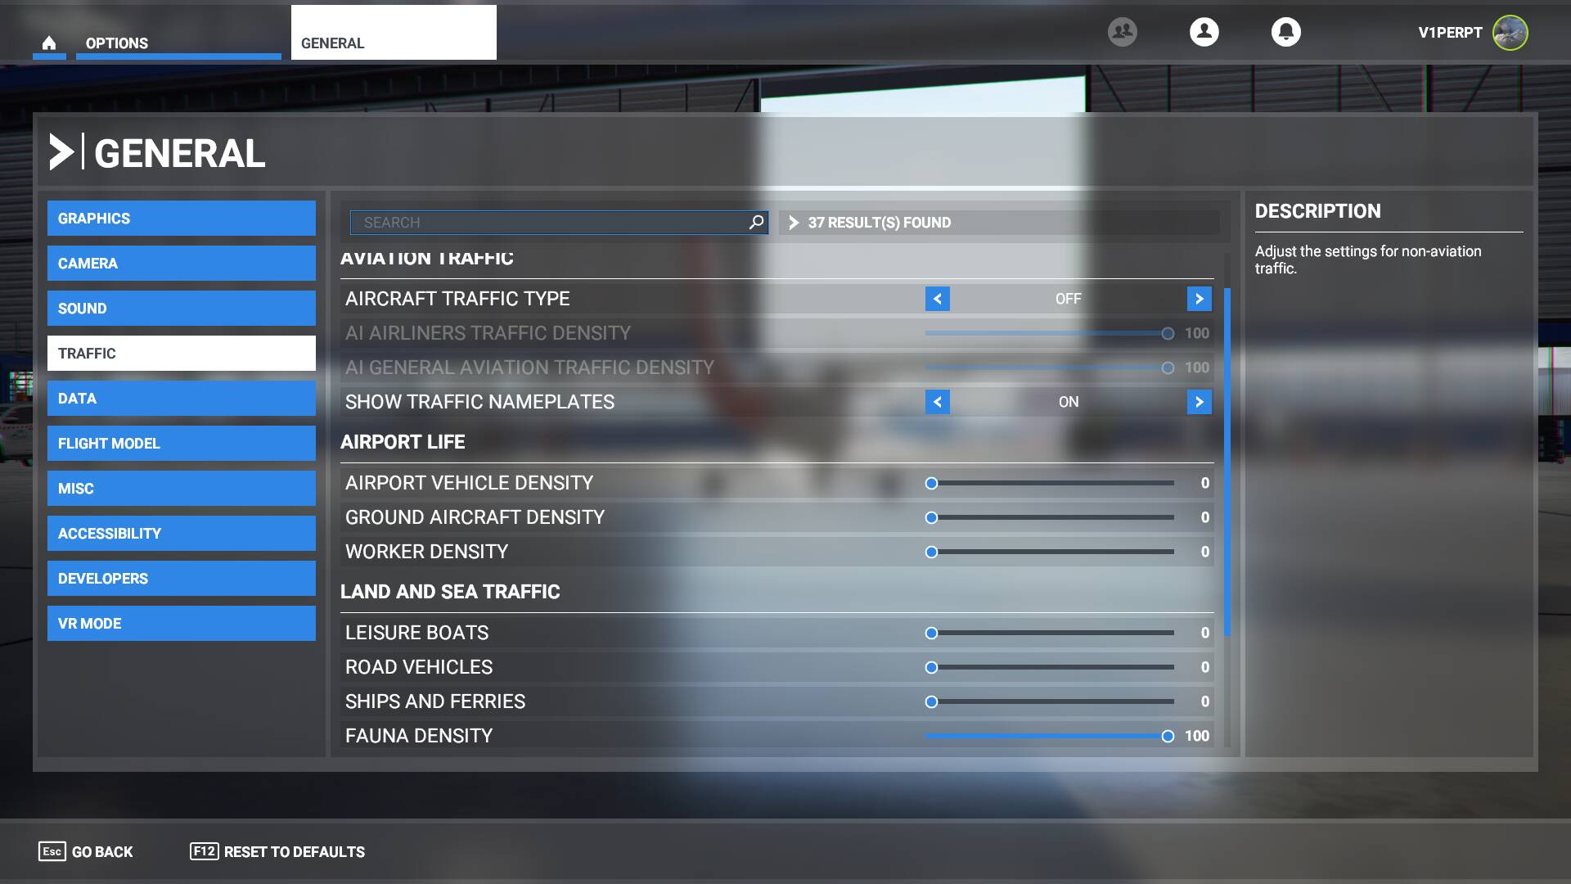Screen dimensions: 1571x884
Task: Expand the 37 results found chevron
Action: coord(793,223)
